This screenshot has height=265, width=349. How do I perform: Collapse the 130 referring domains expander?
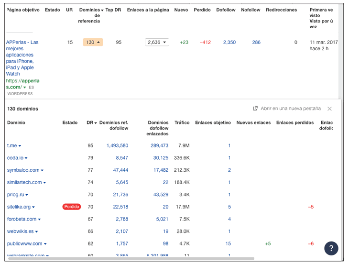coord(93,42)
